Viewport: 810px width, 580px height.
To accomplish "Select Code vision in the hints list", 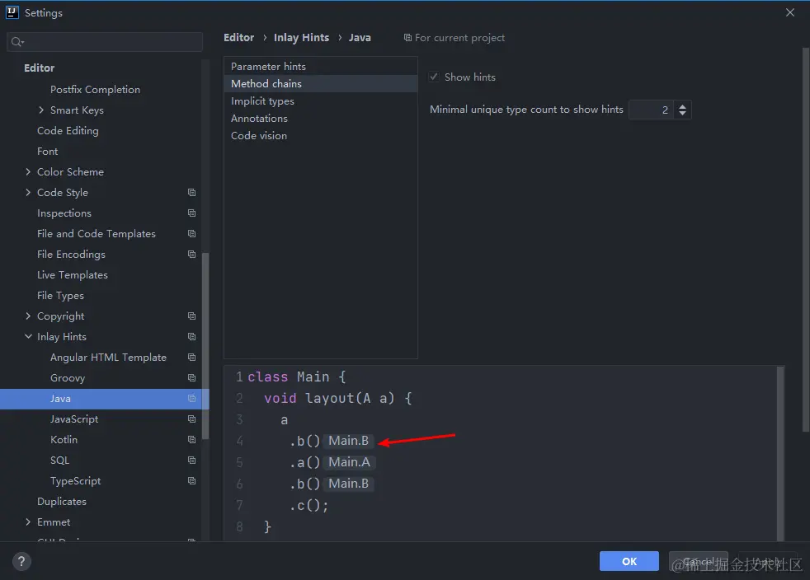I will point(320,136).
